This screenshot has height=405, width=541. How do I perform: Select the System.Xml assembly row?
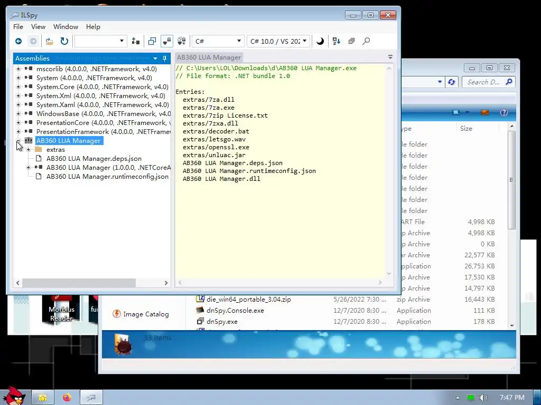101,96
